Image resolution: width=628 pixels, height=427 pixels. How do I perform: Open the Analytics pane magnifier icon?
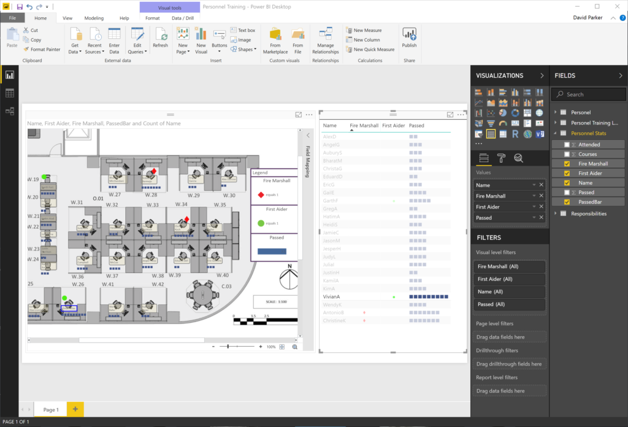click(518, 158)
